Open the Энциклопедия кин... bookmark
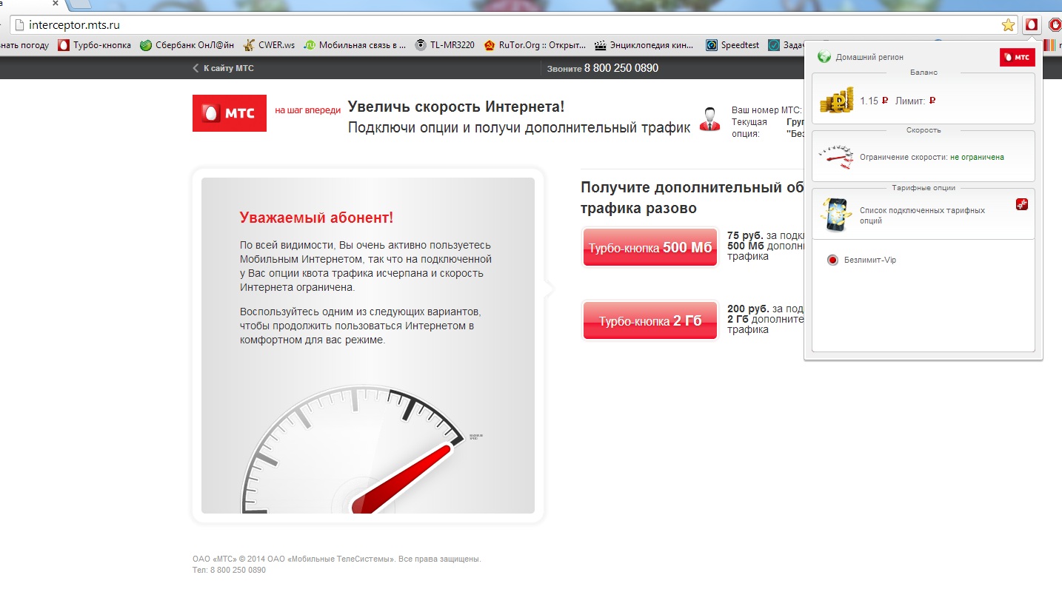The height and width of the screenshot is (592, 1062). click(644, 45)
